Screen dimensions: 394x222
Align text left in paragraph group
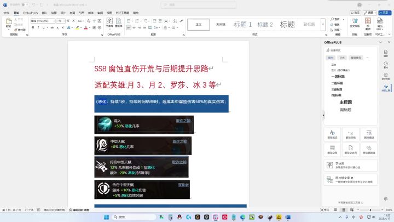coord(129,27)
